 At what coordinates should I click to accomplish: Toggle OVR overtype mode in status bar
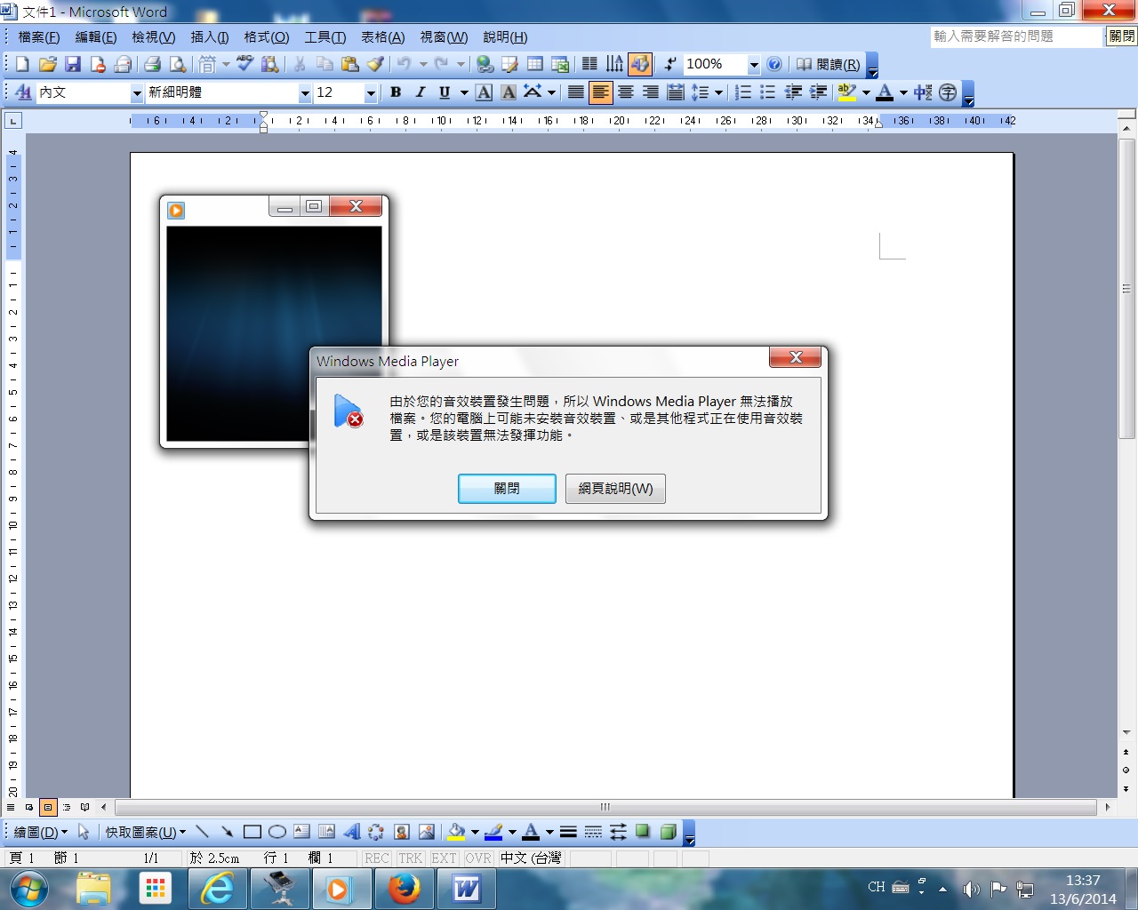point(477,858)
